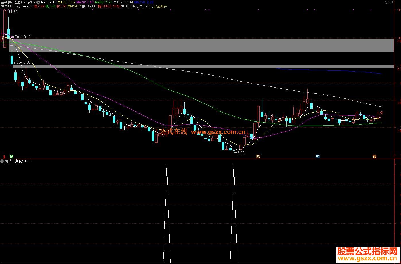Click the 潜伏: 0.00 value label

(23, 161)
